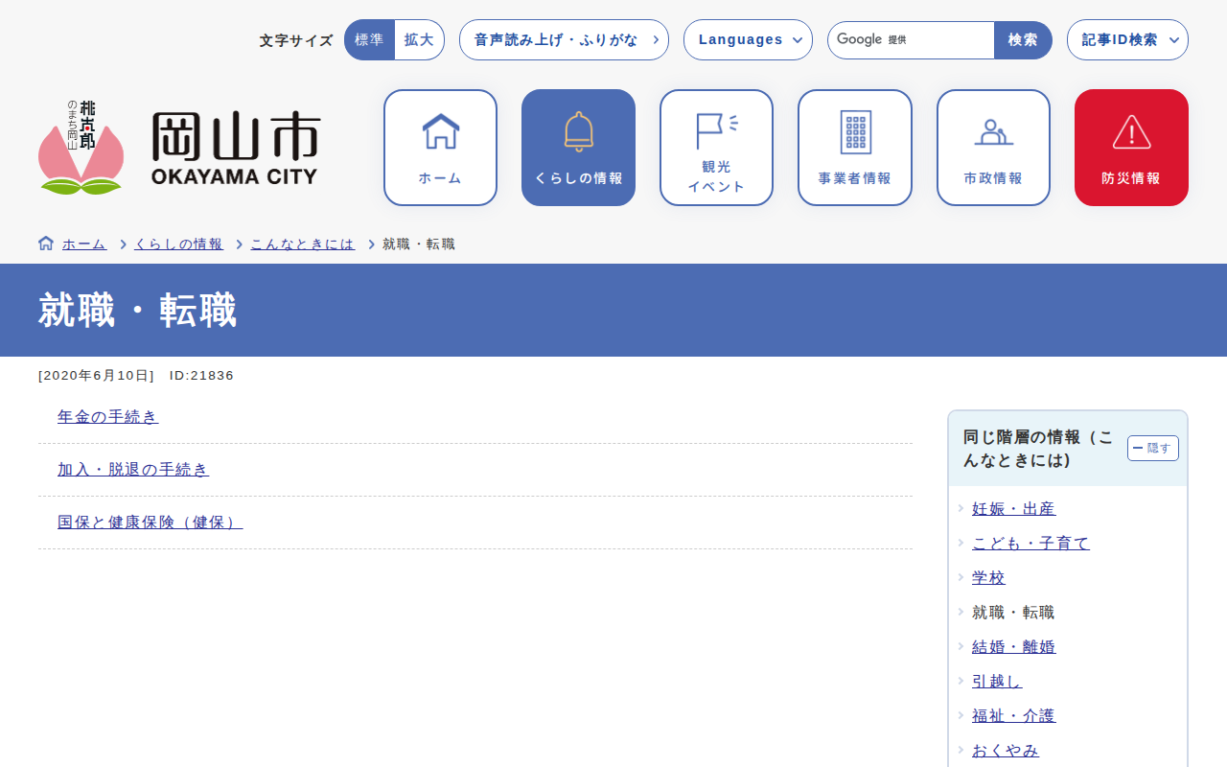Set text size to 標準

click(x=369, y=40)
